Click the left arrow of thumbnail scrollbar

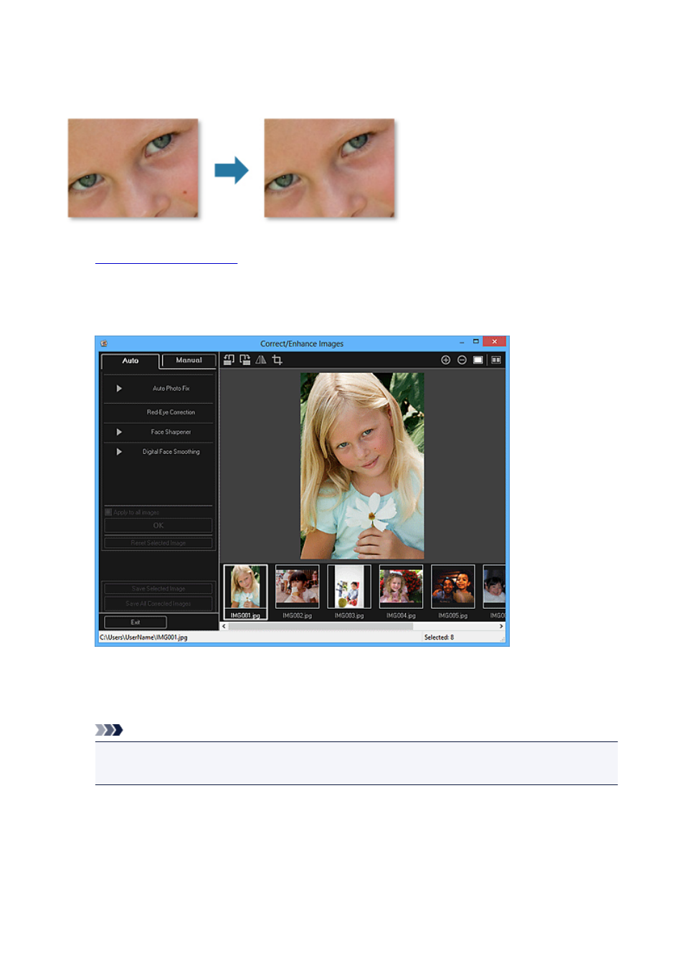[x=224, y=626]
